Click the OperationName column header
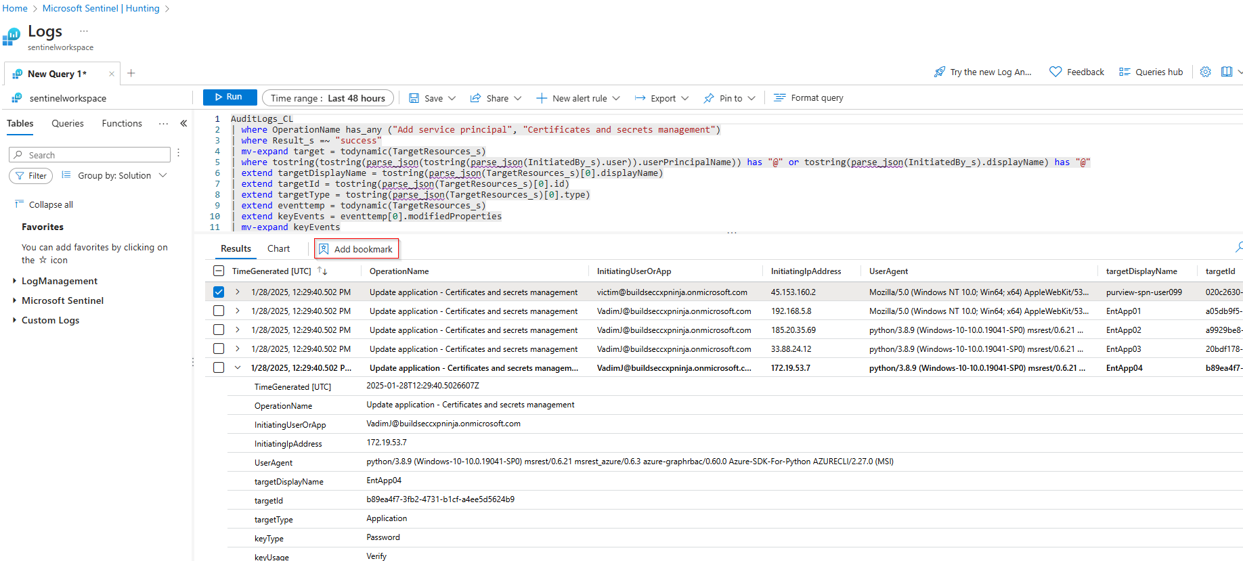This screenshot has height=561, width=1243. 399,271
